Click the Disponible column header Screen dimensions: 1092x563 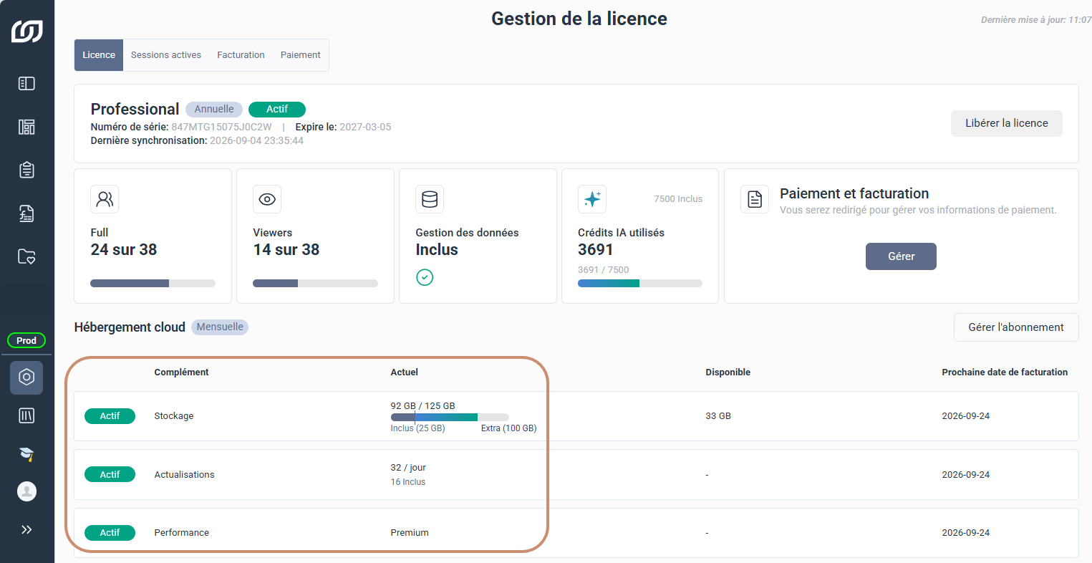728,372
